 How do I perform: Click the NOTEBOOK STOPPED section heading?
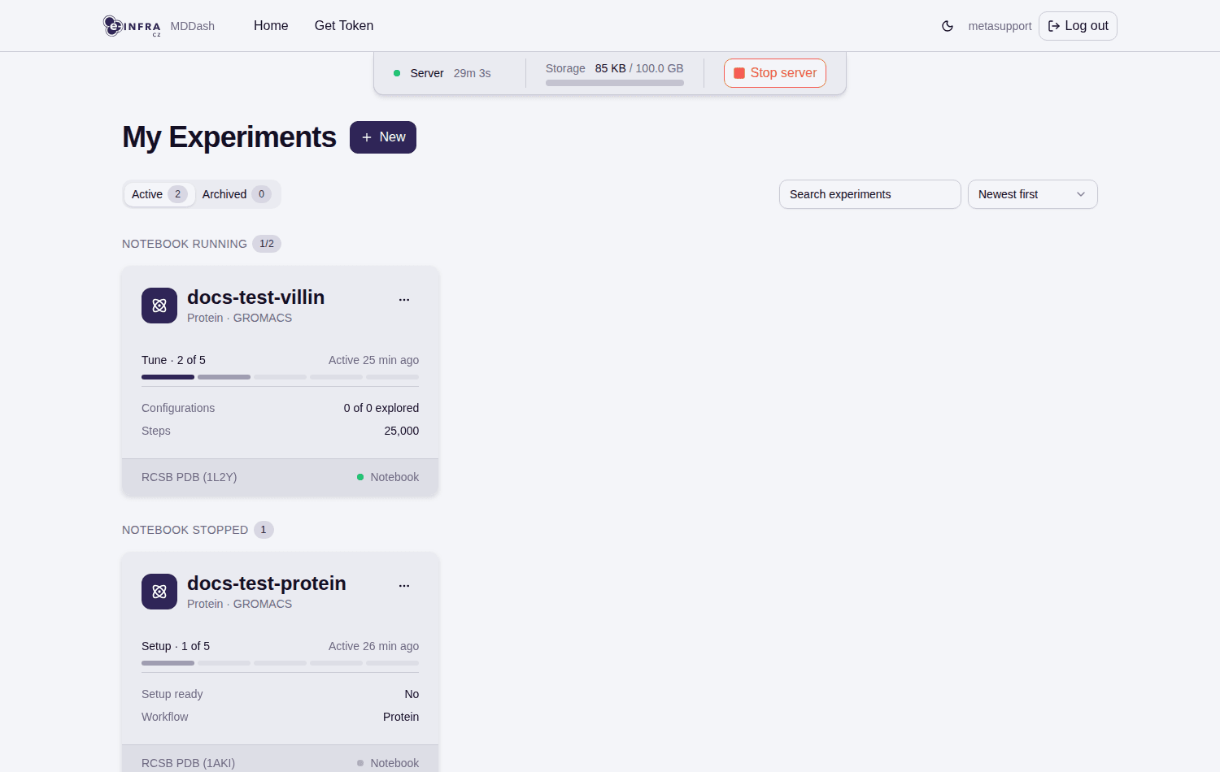[185, 530]
